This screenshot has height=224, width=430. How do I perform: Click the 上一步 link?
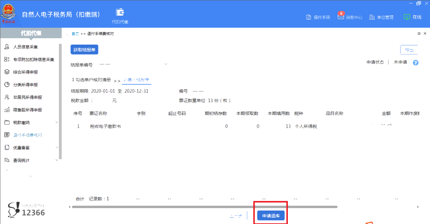[236, 216]
